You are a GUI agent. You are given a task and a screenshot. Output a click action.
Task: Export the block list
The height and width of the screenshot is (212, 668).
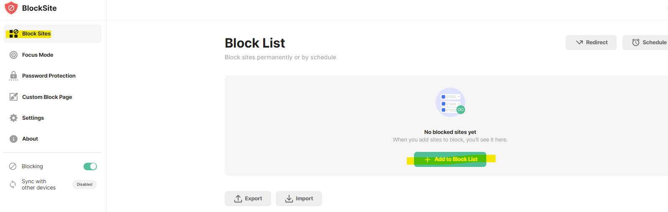(248, 199)
